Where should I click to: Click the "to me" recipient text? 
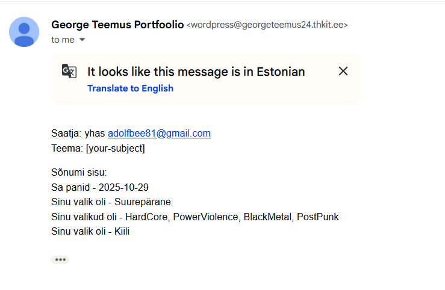63,40
